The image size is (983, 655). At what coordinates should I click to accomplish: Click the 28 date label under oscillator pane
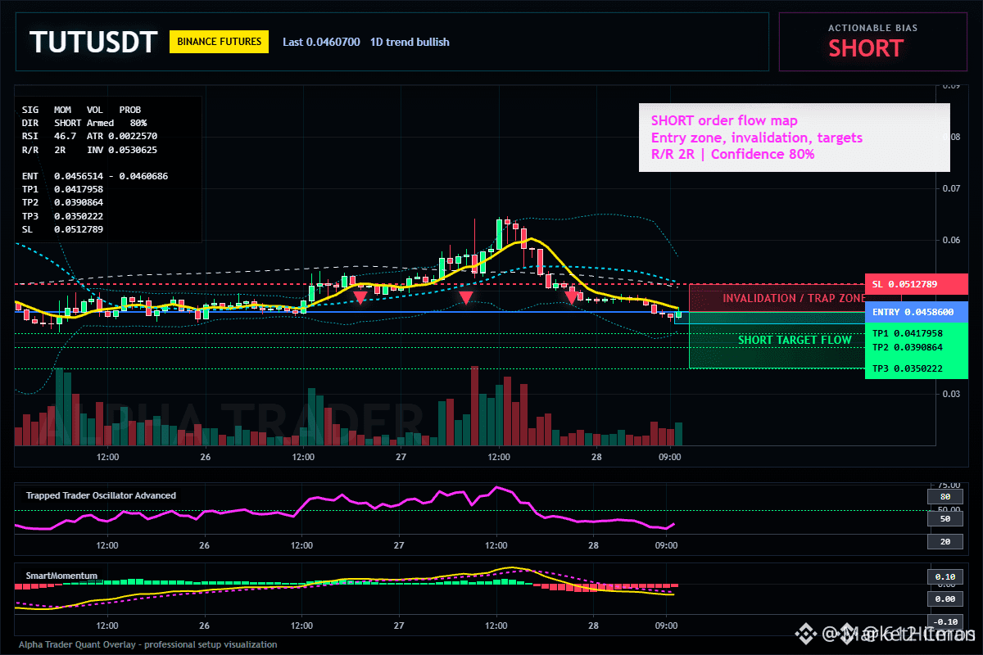tap(594, 545)
